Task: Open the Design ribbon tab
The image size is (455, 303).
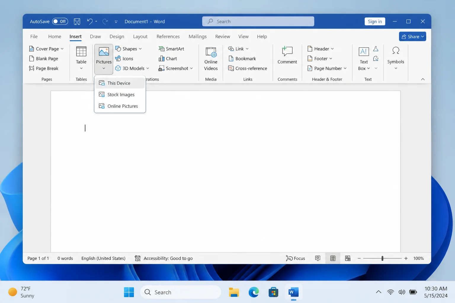Action: click(117, 36)
